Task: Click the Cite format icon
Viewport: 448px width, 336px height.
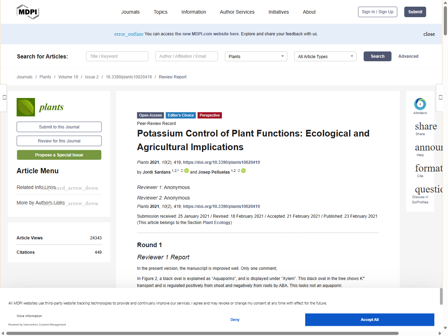Action: click(428, 168)
